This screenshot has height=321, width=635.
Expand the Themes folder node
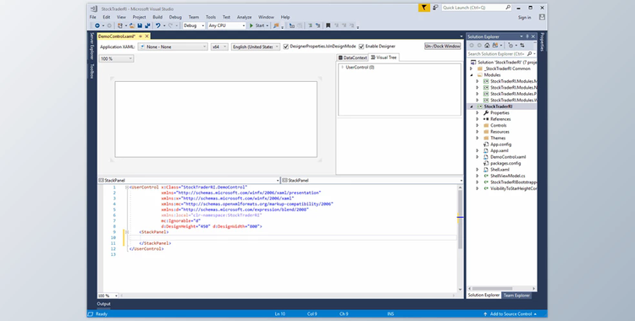click(x=478, y=138)
